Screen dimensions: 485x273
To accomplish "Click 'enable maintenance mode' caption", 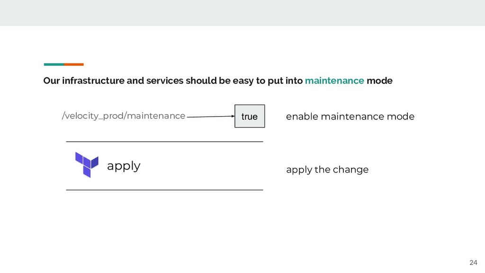I will (350, 117).
